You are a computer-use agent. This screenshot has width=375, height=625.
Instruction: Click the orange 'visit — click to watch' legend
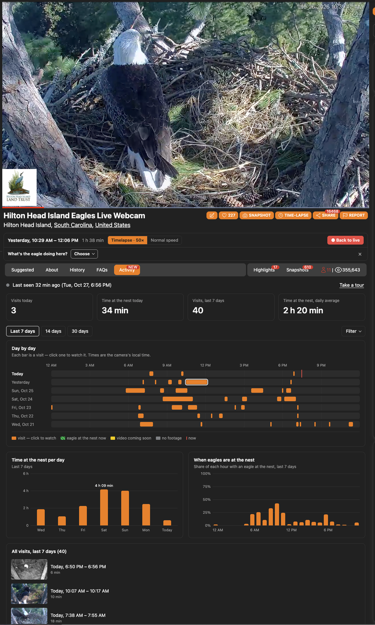click(34, 438)
